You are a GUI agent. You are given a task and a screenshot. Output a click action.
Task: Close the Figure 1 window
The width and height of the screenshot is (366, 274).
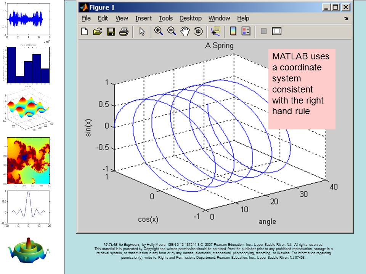point(346,7)
